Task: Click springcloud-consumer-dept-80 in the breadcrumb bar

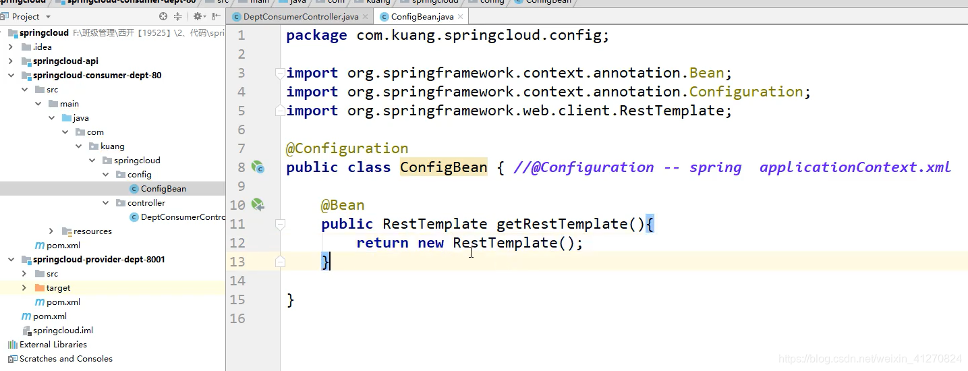Action: pos(131,2)
